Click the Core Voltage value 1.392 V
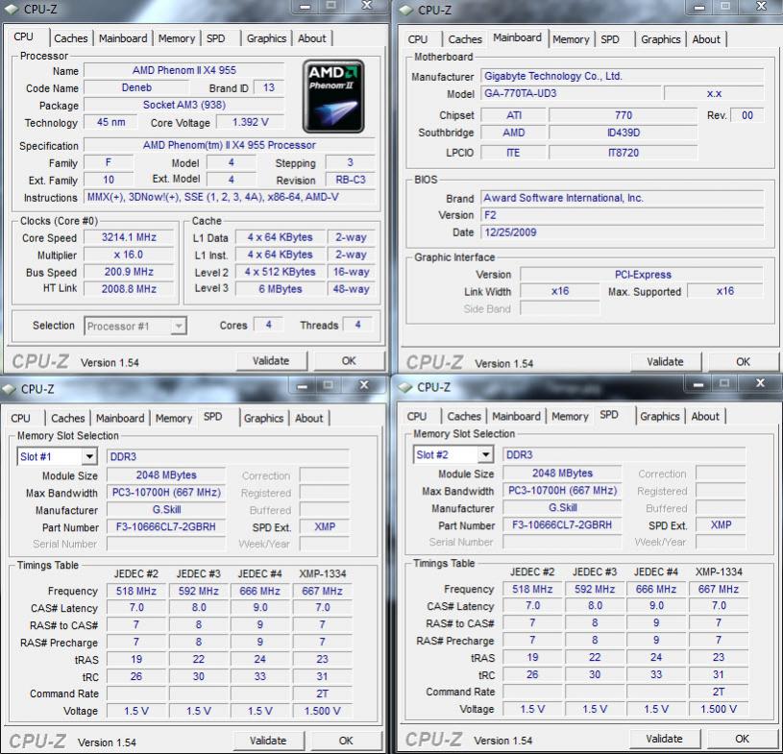783x754 pixels. pyautogui.click(x=250, y=122)
